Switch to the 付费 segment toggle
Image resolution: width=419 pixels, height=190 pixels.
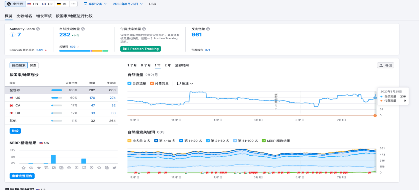point(33,65)
